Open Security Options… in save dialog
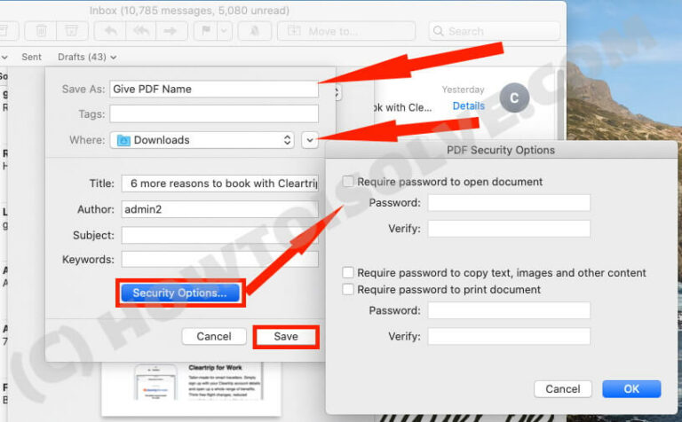 pyautogui.click(x=180, y=293)
